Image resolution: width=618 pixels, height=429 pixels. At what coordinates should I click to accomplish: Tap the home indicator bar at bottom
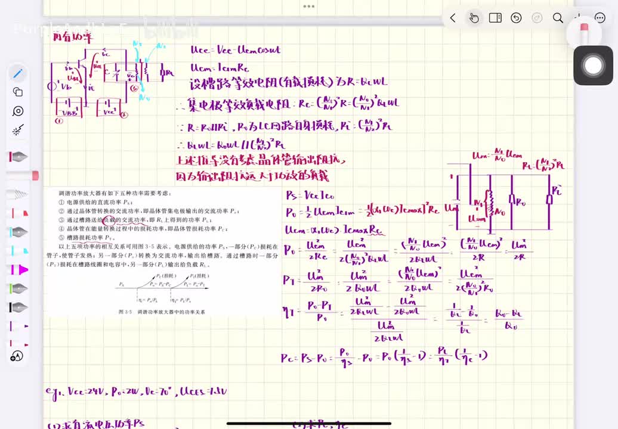pos(308,424)
